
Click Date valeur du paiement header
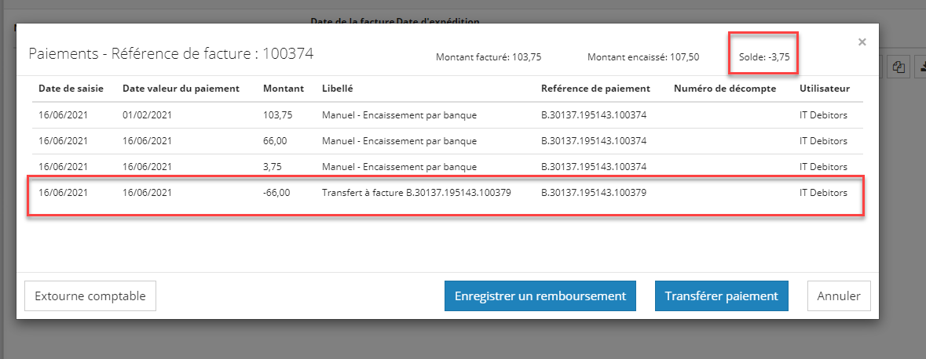click(x=181, y=89)
